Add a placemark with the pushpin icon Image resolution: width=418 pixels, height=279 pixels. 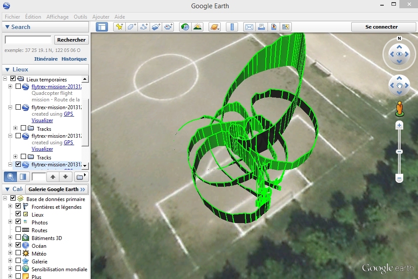point(119,27)
